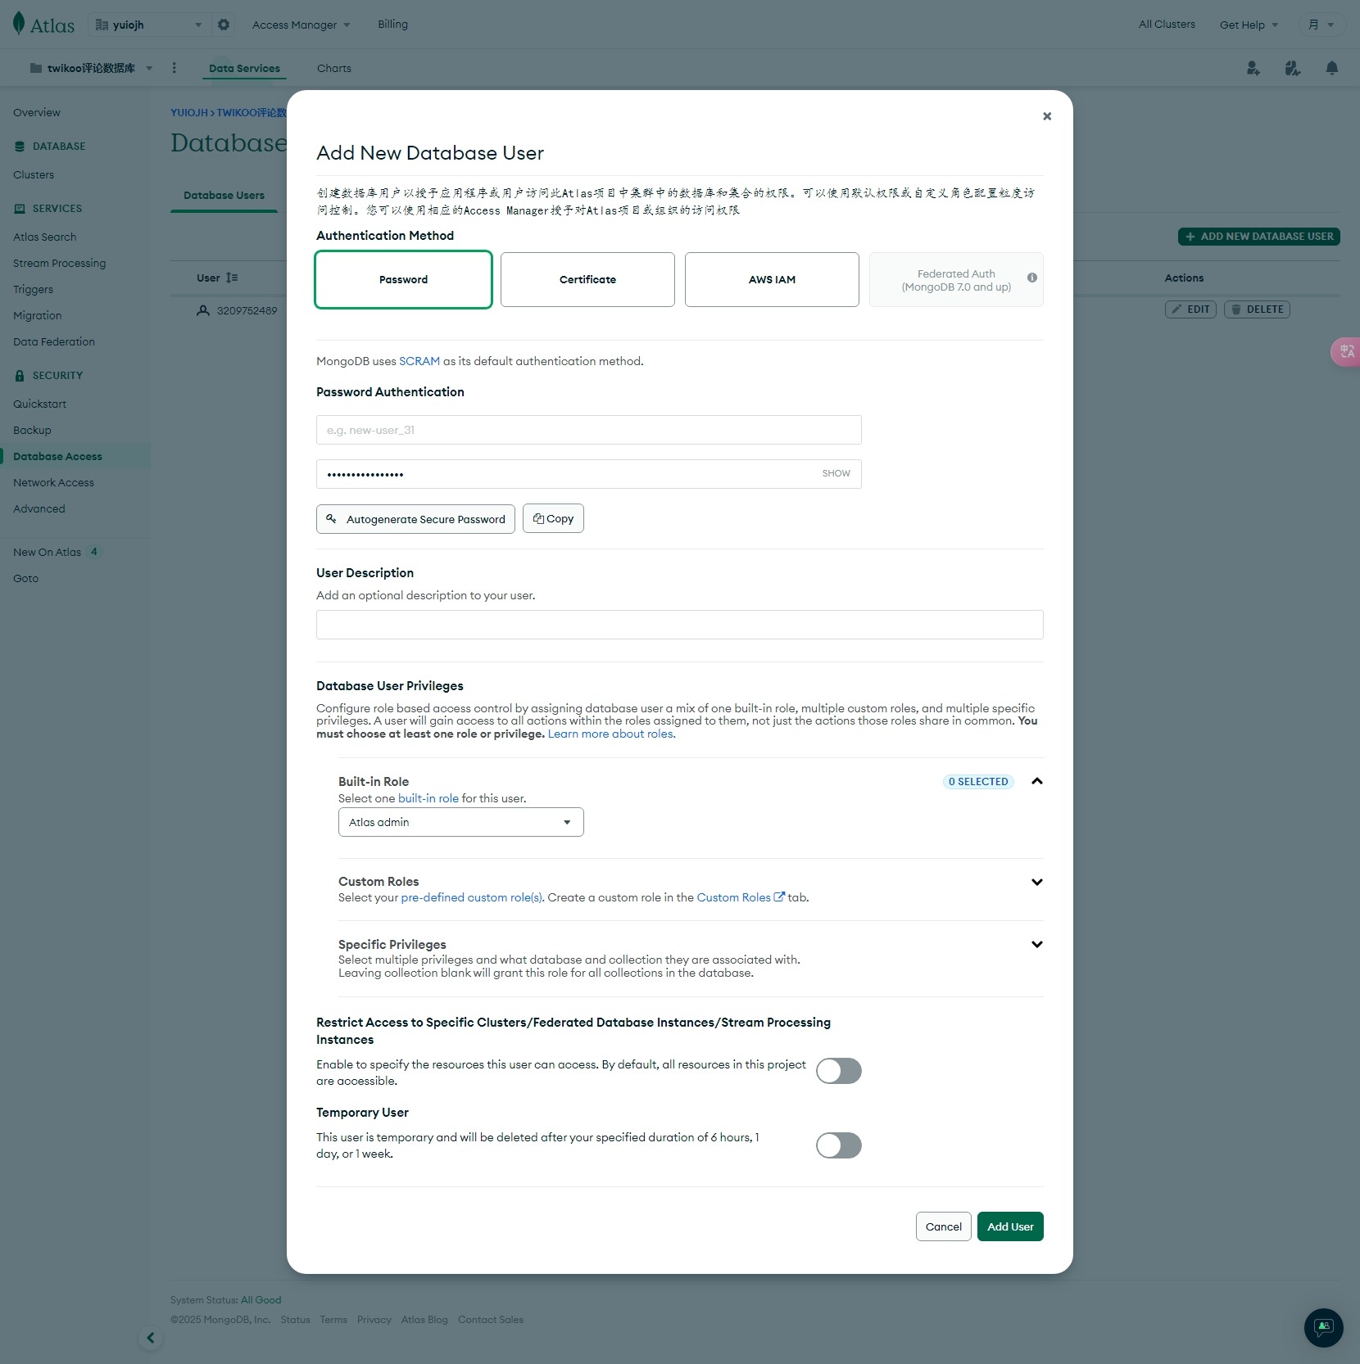The image size is (1360, 1364).
Task: Open the notifications bell
Action: click(x=1331, y=69)
